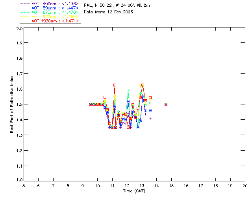Image resolution: width=252 pixels, height=201 pixels.
Task: Click the 16 x-axis tick label
Action: (186, 186)
